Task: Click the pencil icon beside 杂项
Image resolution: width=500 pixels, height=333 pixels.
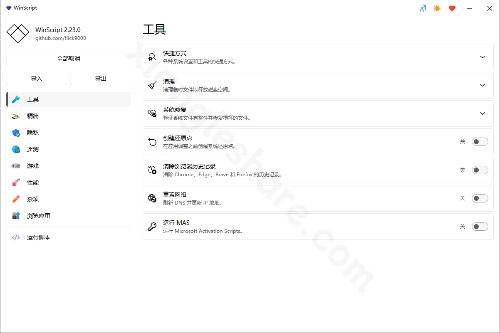Action: (16, 199)
